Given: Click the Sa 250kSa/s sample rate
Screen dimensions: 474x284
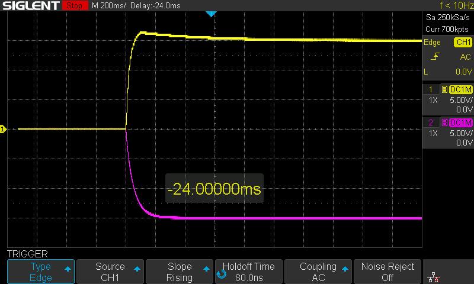Looking at the screenshot, I should 448,17.
